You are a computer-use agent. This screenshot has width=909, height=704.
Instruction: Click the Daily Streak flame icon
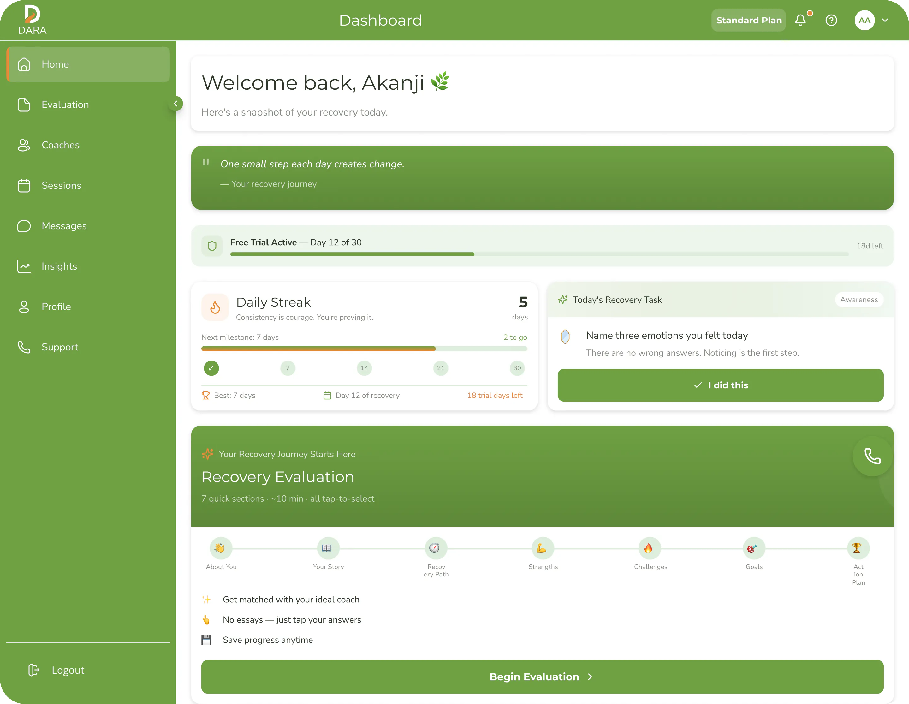(x=215, y=307)
